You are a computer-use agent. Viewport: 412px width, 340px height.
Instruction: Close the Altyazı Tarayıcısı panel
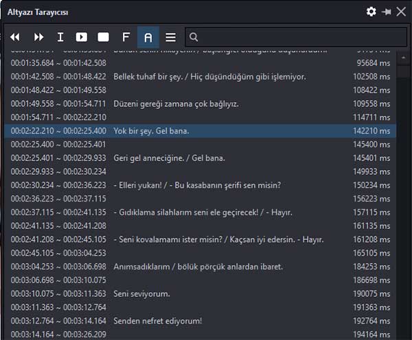point(401,12)
